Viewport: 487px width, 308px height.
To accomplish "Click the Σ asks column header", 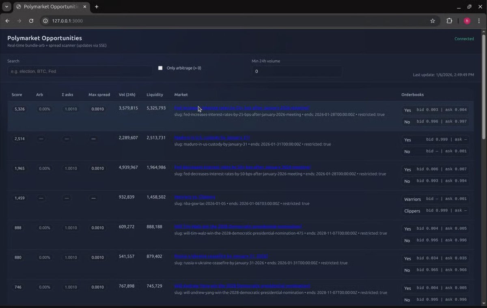I will coord(67,95).
